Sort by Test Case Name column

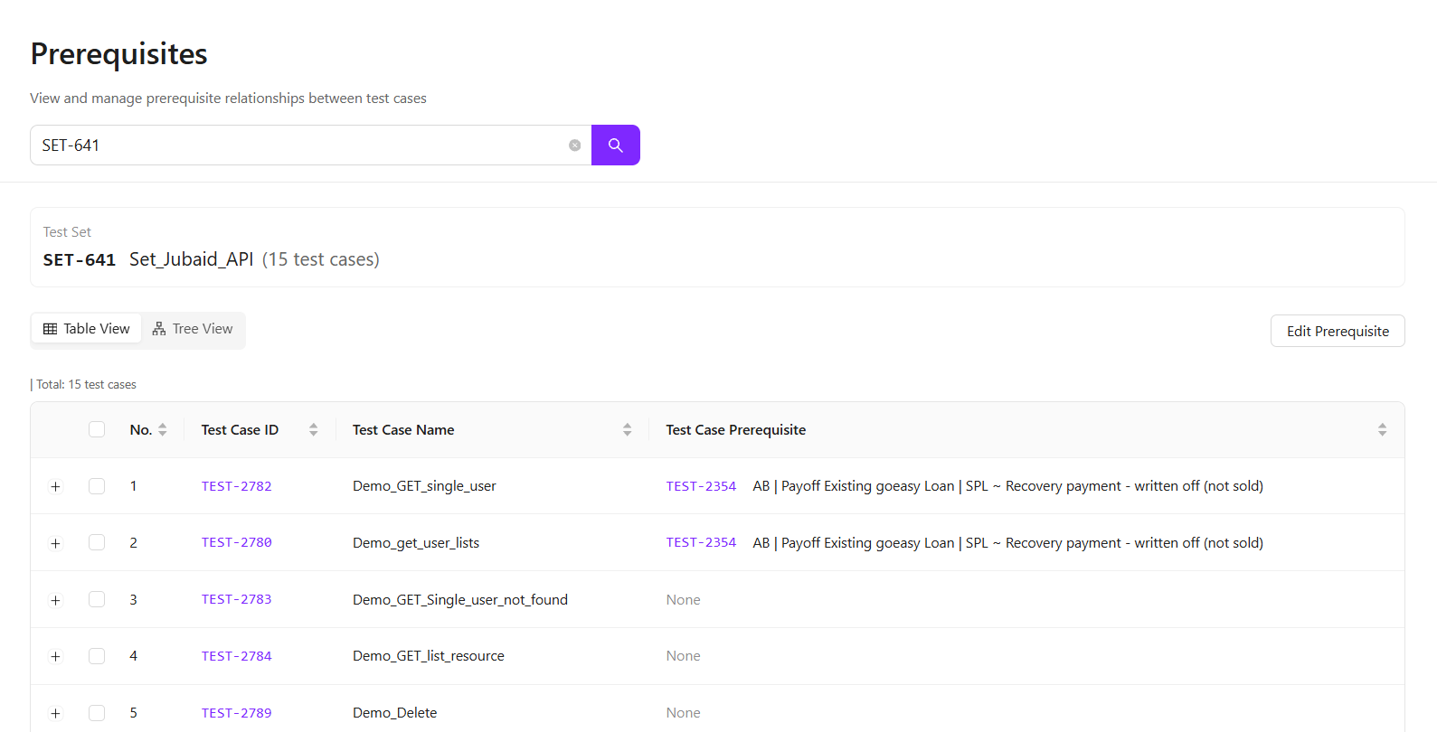(627, 430)
